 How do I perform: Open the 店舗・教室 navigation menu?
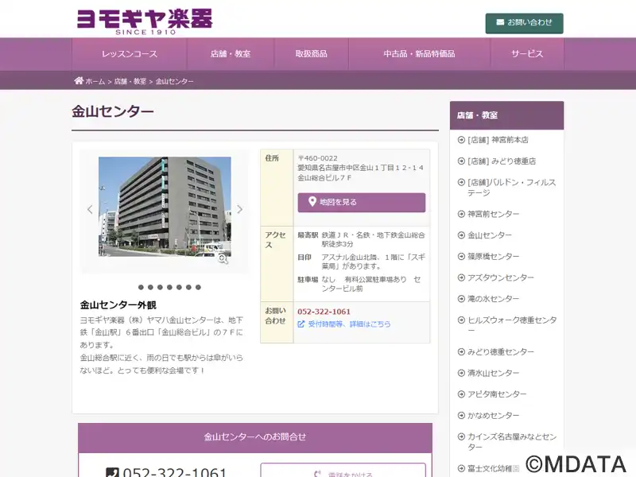(231, 54)
